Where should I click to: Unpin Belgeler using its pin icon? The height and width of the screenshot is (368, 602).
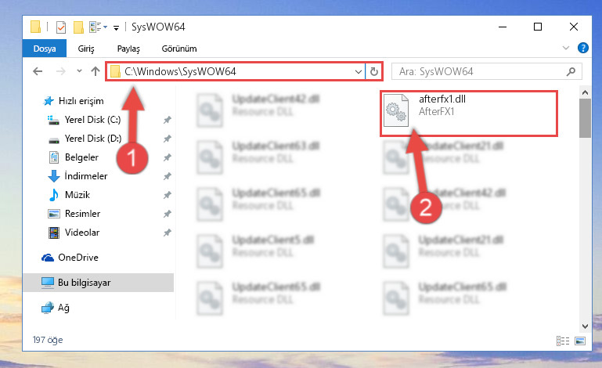167,157
